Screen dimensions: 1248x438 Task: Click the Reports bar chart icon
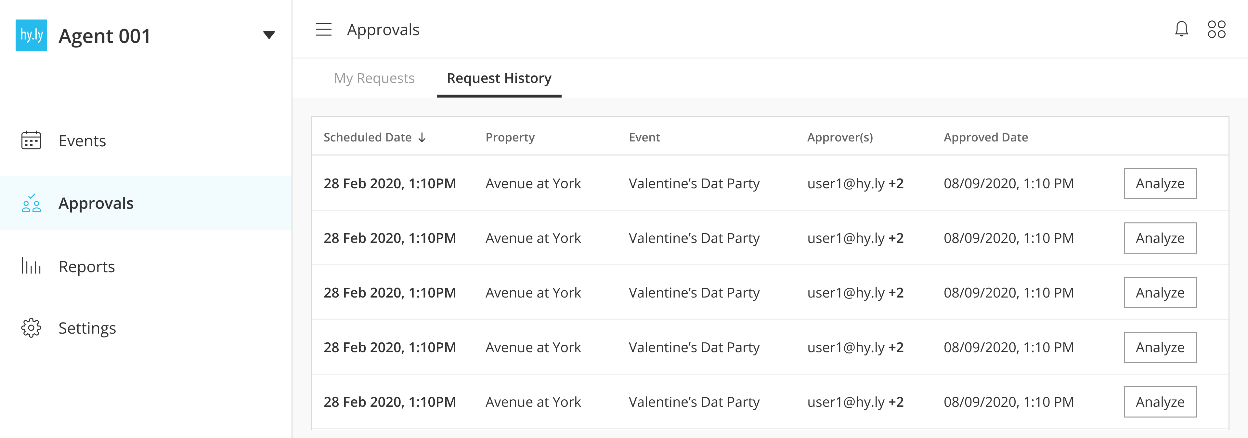coord(31,266)
